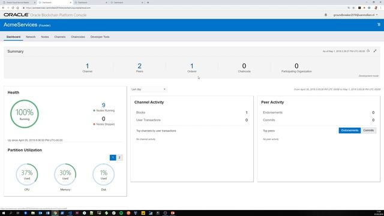Click the Peers count 2 in Summary
Screen dimensions: 384x216
click(x=139, y=66)
